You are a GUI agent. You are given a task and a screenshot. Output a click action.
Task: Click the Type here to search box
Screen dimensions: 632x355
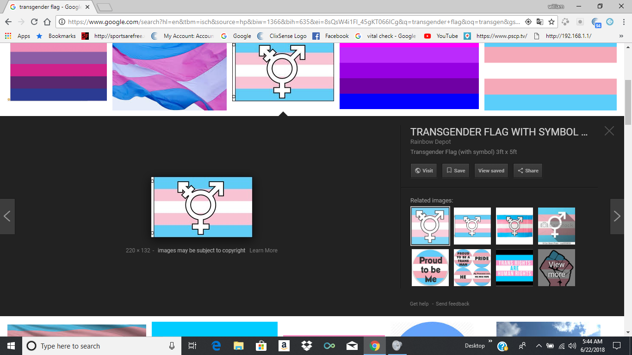pyautogui.click(x=102, y=346)
